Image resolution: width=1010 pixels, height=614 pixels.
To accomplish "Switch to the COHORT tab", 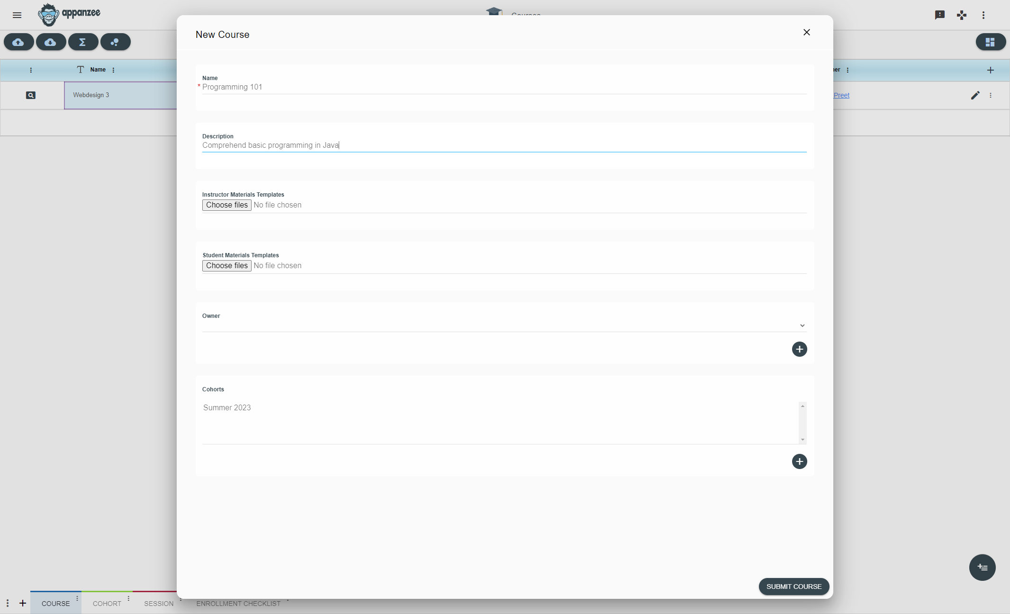I will point(107,604).
